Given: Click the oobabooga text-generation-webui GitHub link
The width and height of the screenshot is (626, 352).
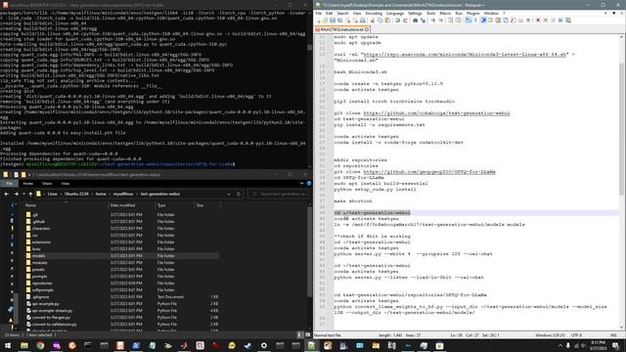Looking at the screenshot, I should tap(436, 113).
